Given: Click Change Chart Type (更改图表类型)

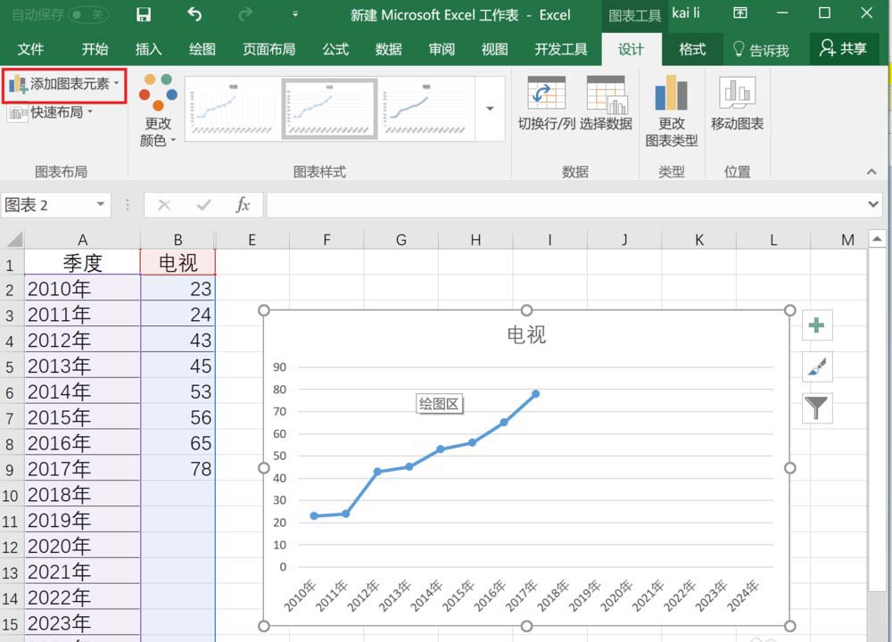Looking at the screenshot, I should 672,111.
